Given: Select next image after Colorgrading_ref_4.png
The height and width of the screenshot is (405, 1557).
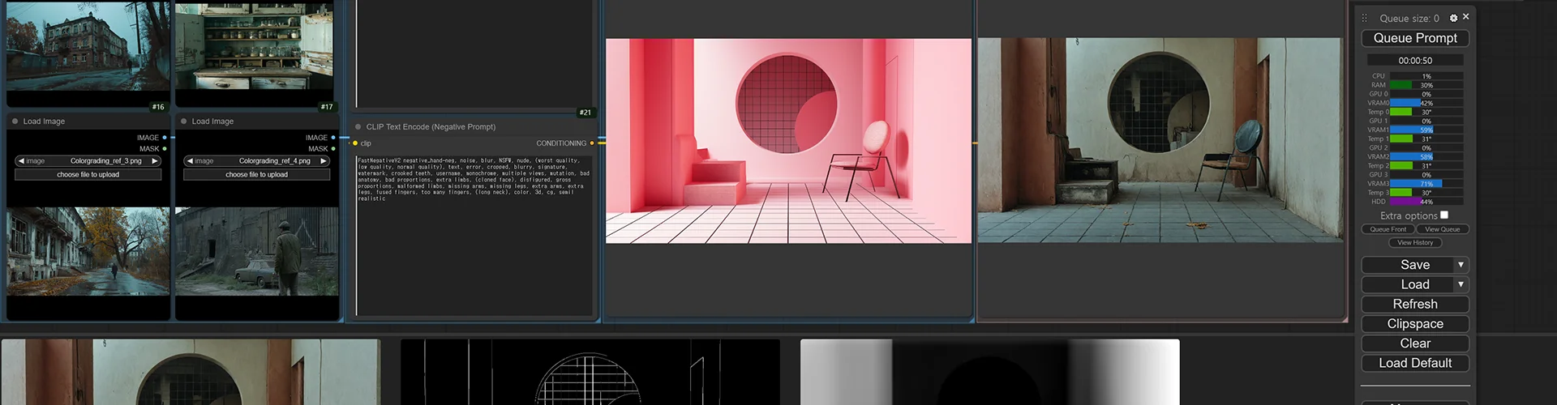Looking at the screenshot, I should [324, 161].
